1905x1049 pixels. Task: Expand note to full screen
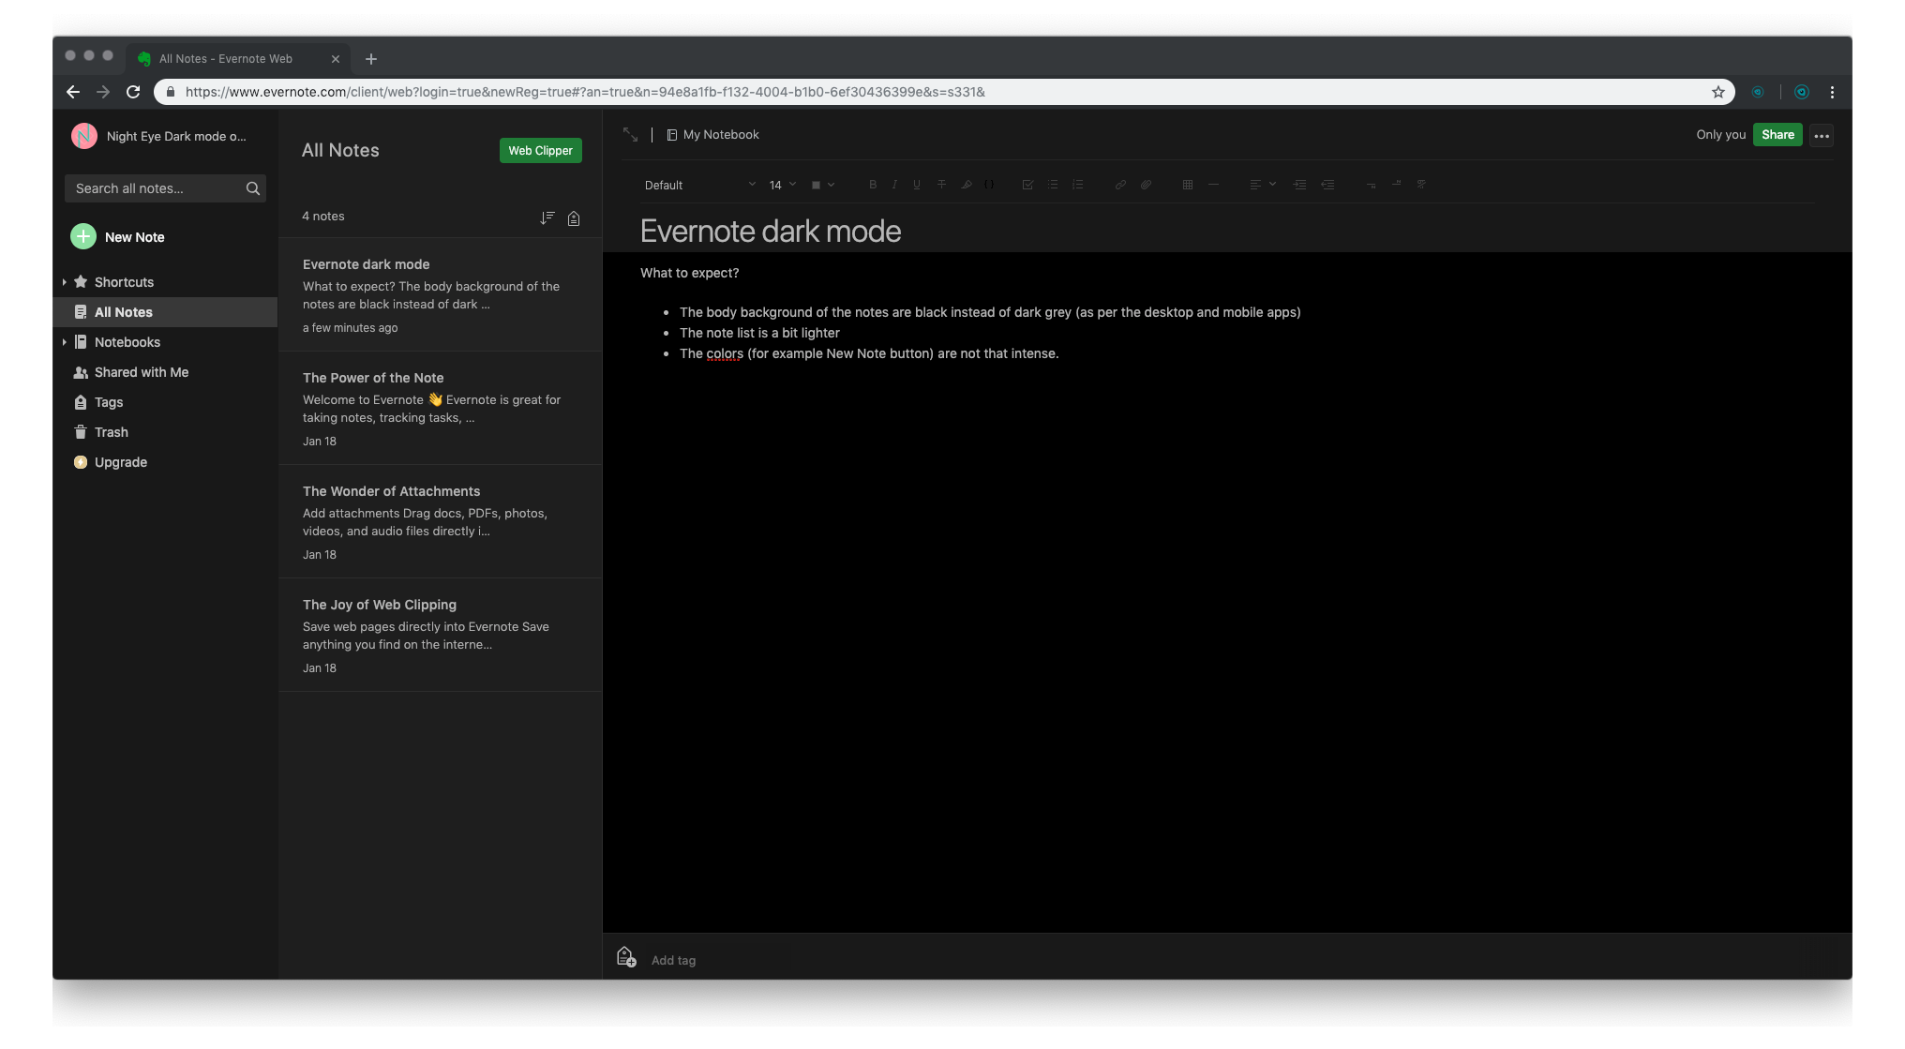point(630,135)
